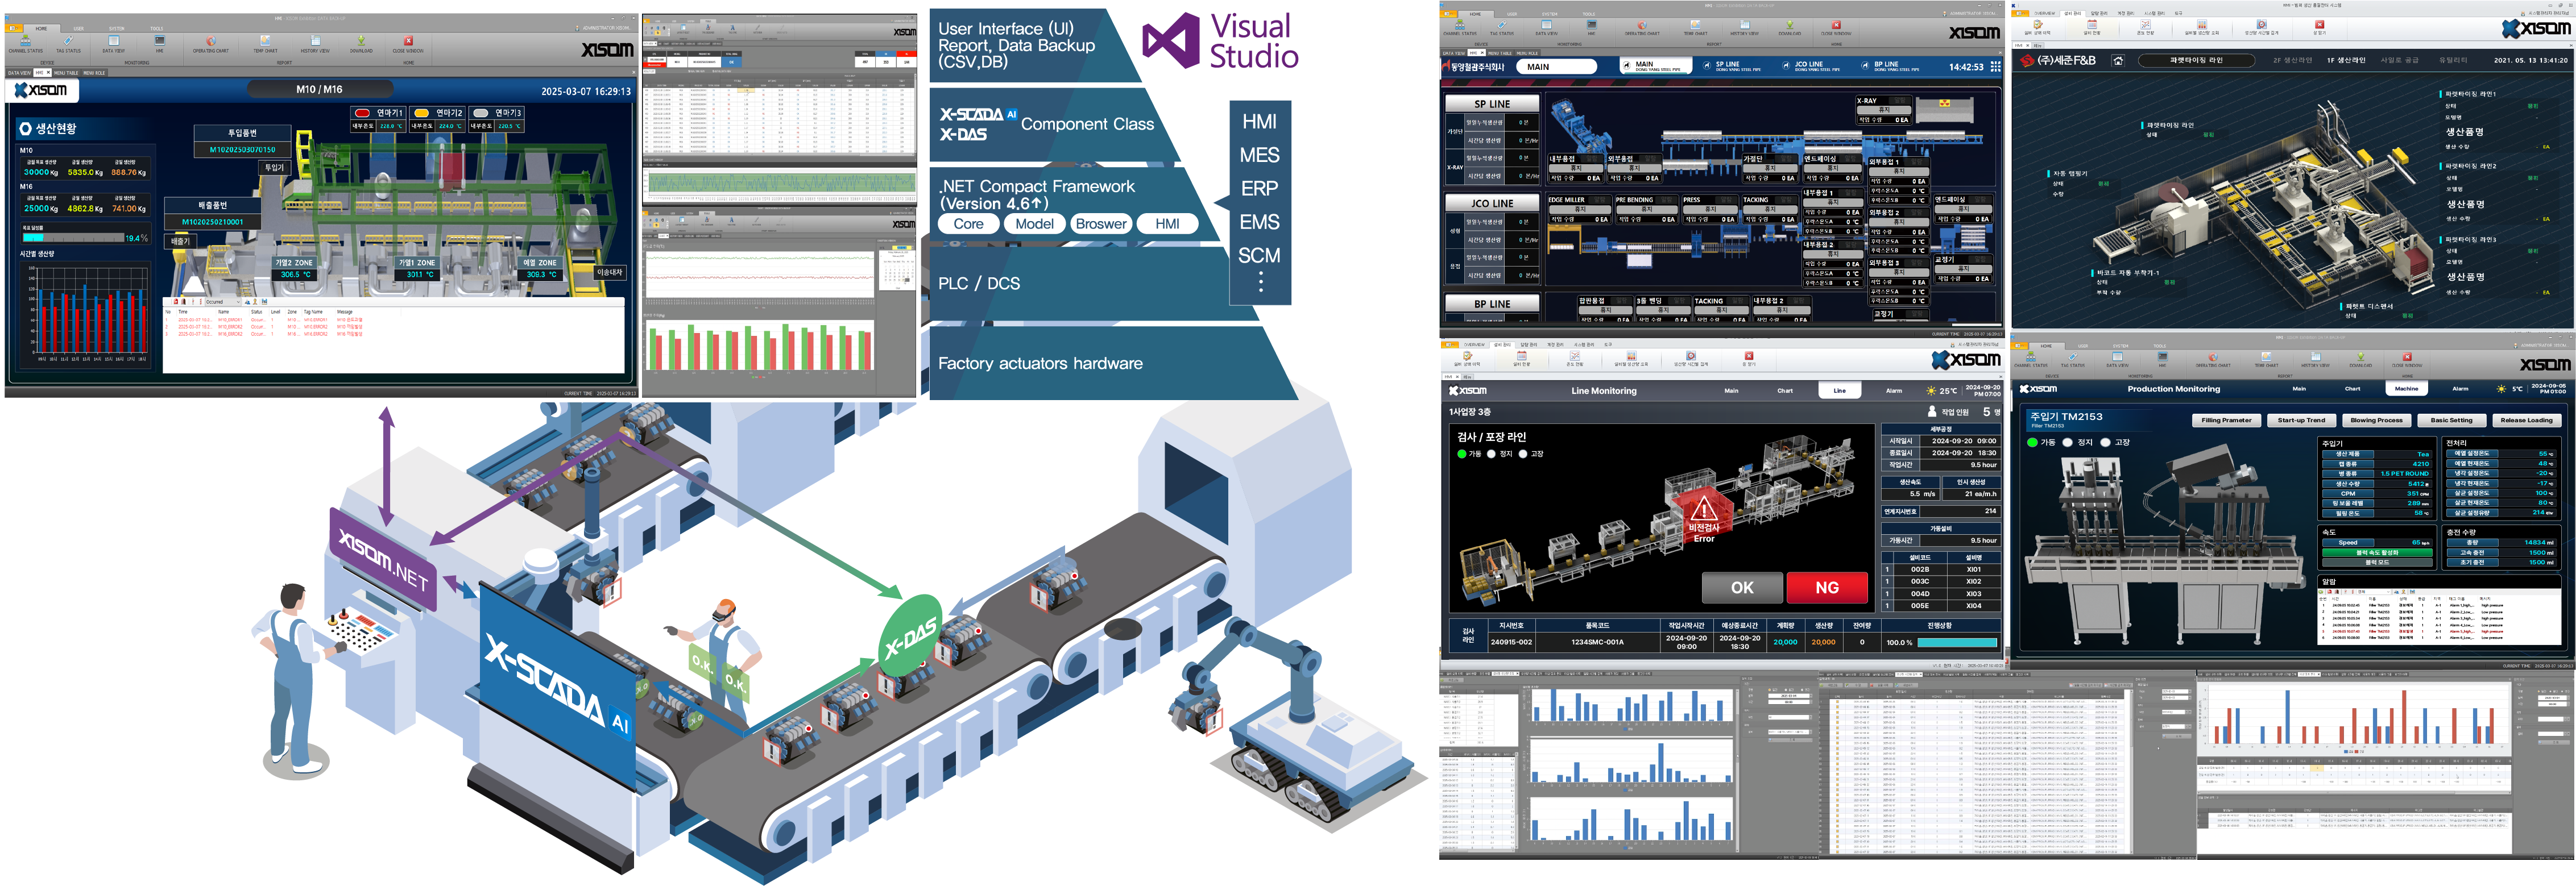This screenshot has width=2576, height=886.
Task: Click MAIN field beside 동양철관주식회사 logo
Action: [x=1556, y=67]
